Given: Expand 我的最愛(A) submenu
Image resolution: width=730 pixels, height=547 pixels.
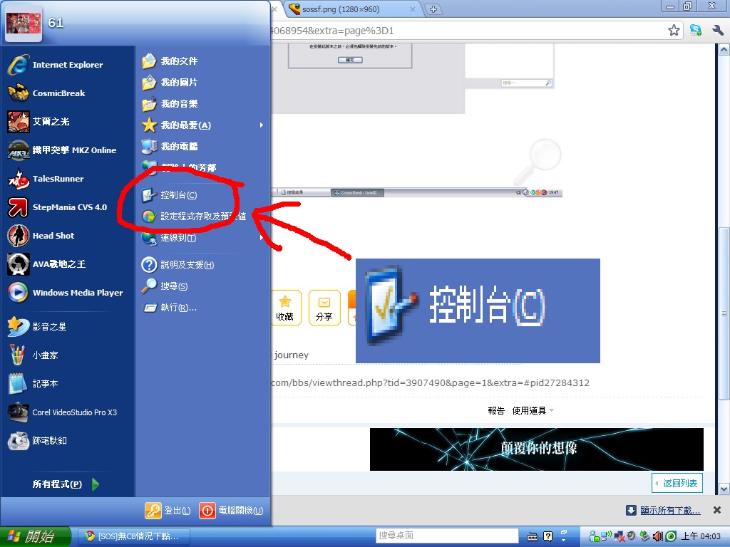Looking at the screenshot, I should pyautogui.click(x=203, y=125).
